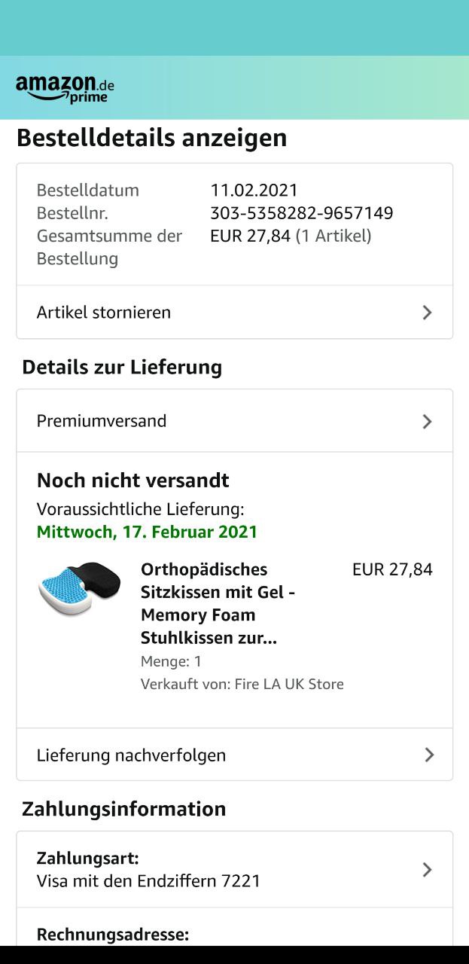Track delivery via Lieferung nachverfolgen text
The image size is (469, 964).
click(x=131, y=755)
